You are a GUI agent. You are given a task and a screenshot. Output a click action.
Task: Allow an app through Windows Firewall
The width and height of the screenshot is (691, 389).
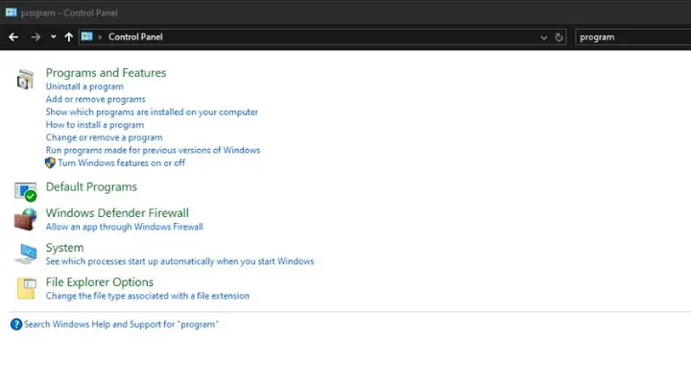pos(124,227)
